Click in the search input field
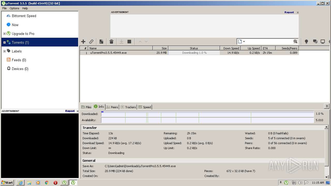331x186 pixels. (x=269, y=42)
